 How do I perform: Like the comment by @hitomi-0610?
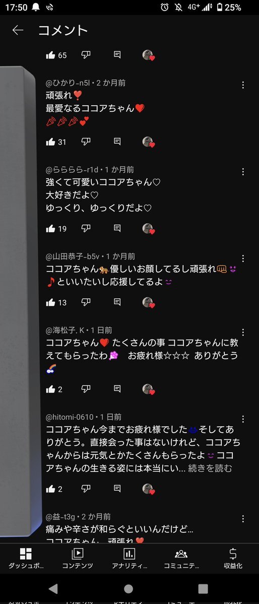pos(50,489)
